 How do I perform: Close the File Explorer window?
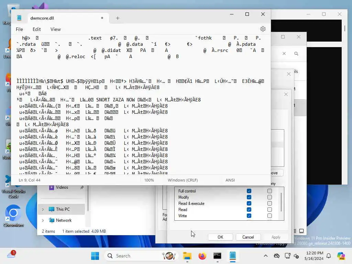click(x=299, y=37)
